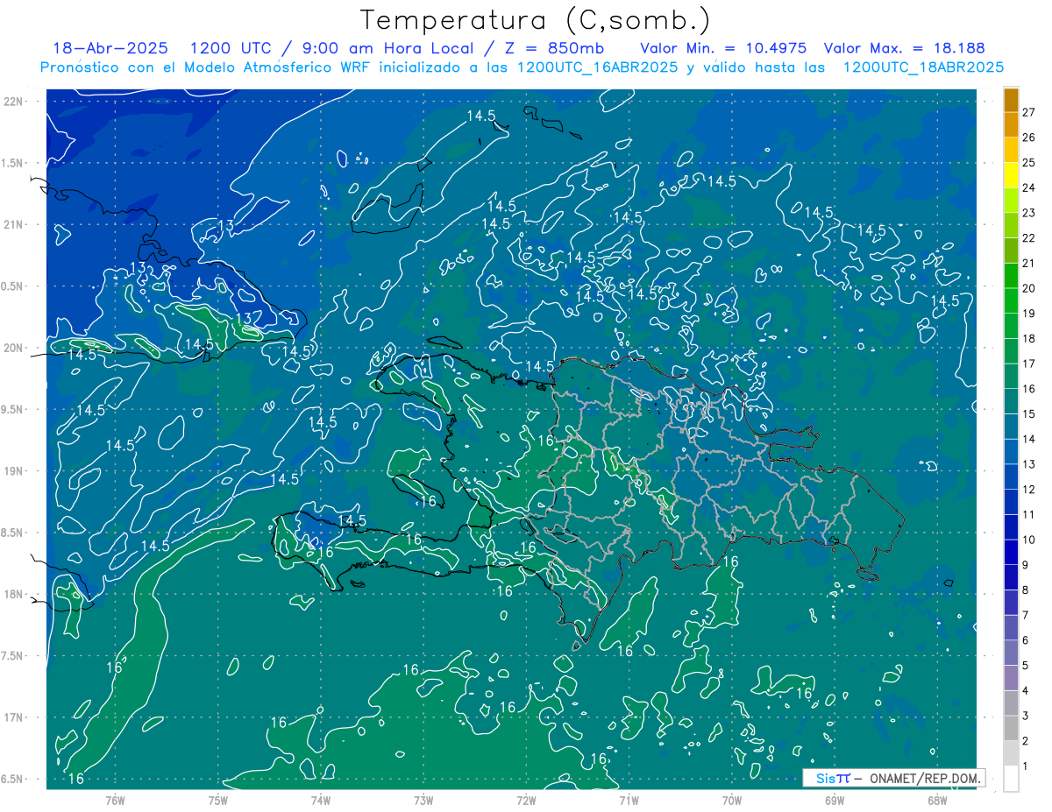The image size is (1052, 812).
Task: Click legend value "7" on color bar
Action: 1026,616
